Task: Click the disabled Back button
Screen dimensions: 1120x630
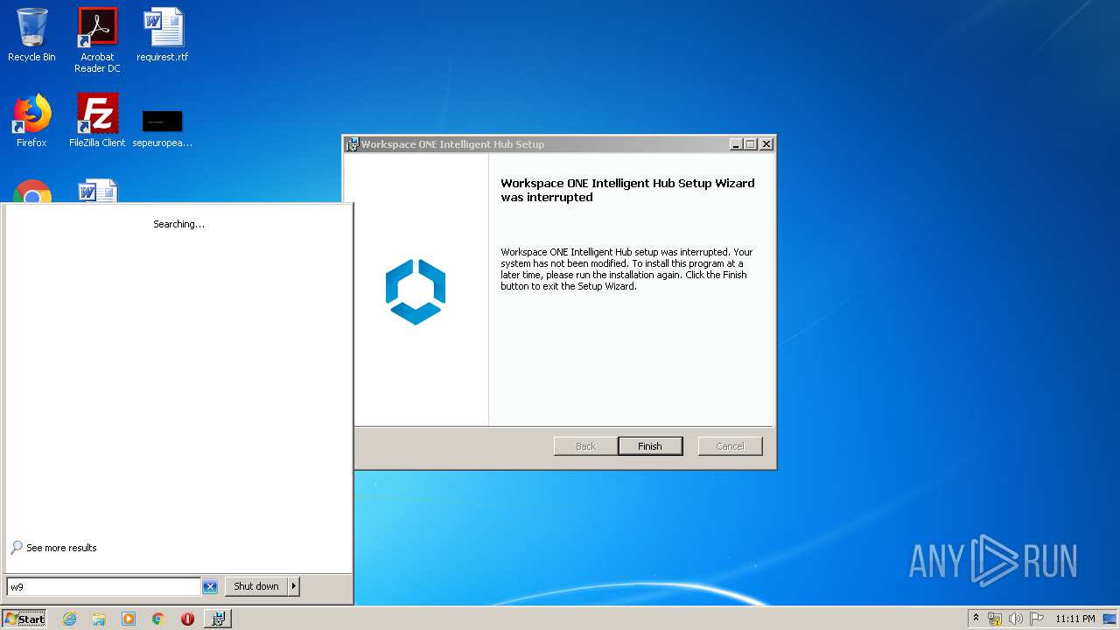Action: coord(585,446)
